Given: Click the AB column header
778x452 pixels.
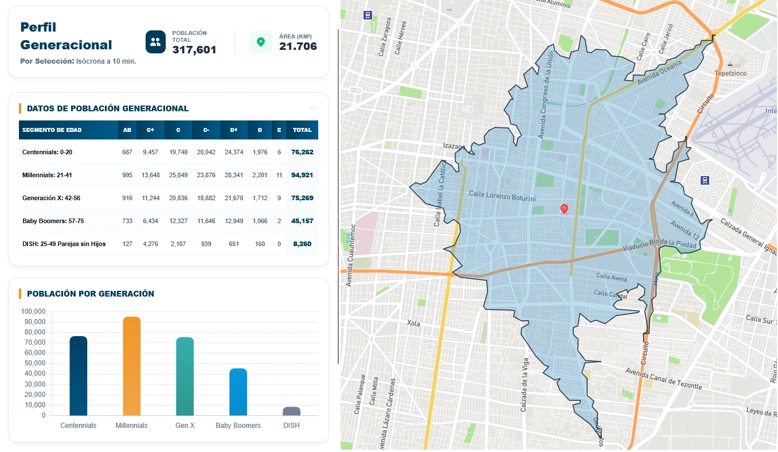Looking at the screenshot, I should coord(127,130).
